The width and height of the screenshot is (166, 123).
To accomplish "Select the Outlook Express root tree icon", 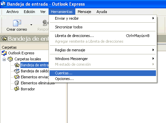I will click(4, 53).
